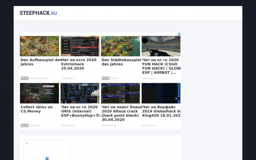Image resolution: width=256 pixels, height=160 pixels.
Task: Open the ORIS internal cheat thumbnail
Action: coord(80,93)
